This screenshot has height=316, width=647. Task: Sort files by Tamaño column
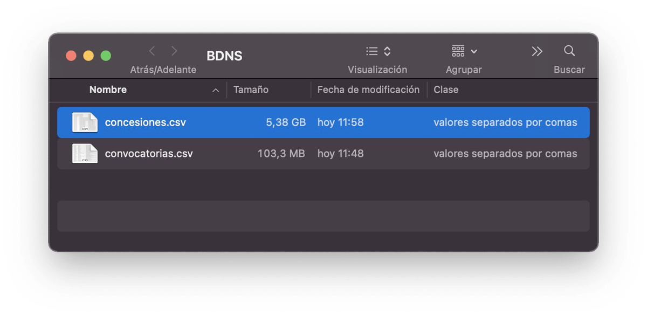pyautogui.click(x=251, y=90)
